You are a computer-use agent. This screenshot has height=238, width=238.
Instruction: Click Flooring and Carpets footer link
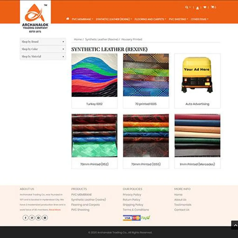85,205
